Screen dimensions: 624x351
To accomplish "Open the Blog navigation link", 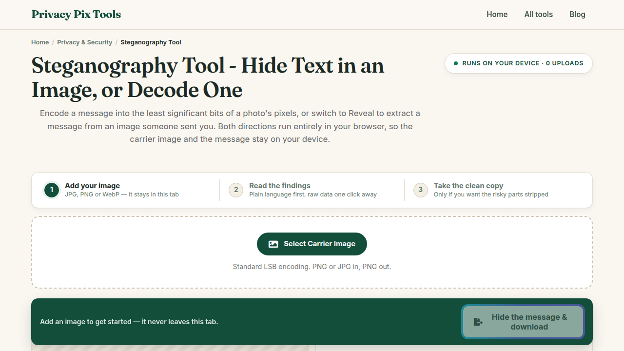I will (x=577, y=15).
